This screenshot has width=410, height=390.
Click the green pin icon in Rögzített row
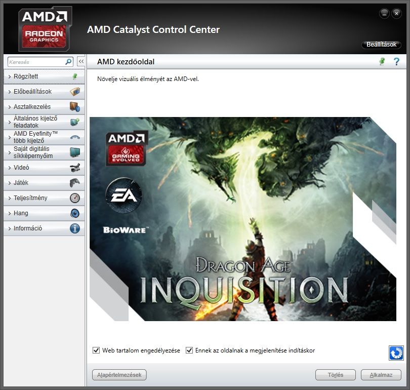point(75,76)
